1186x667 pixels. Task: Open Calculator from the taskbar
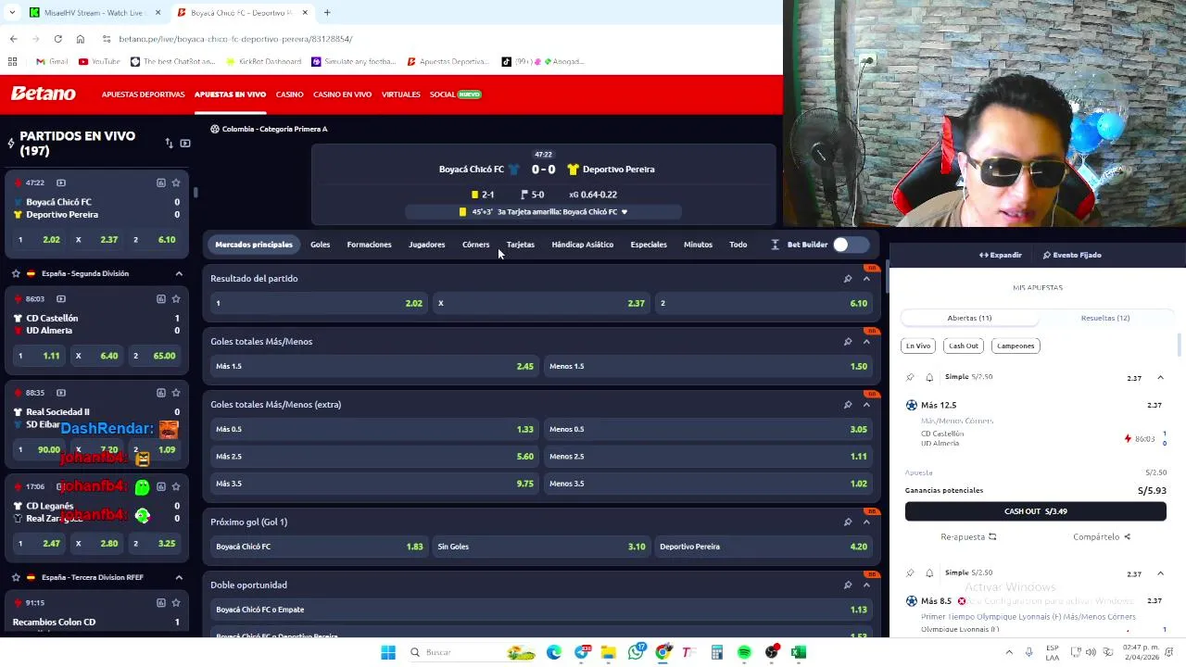(x=716, y=652)
